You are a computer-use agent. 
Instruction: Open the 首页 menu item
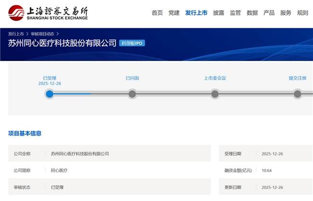click(157, 13)
